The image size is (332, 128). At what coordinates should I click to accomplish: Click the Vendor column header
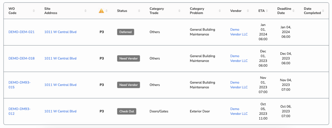point(236,11)
